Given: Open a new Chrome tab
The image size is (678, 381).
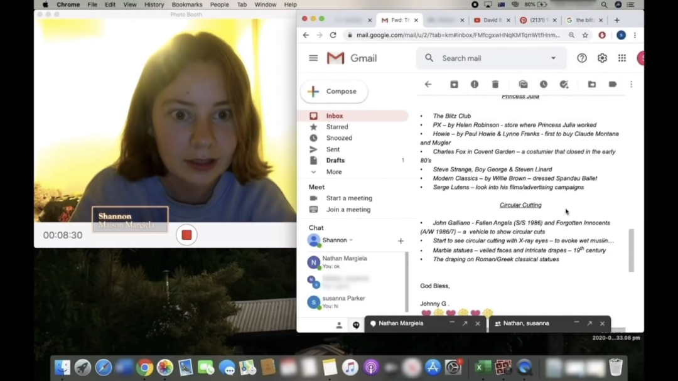Looking at the screenshot, I should point(616,20).
